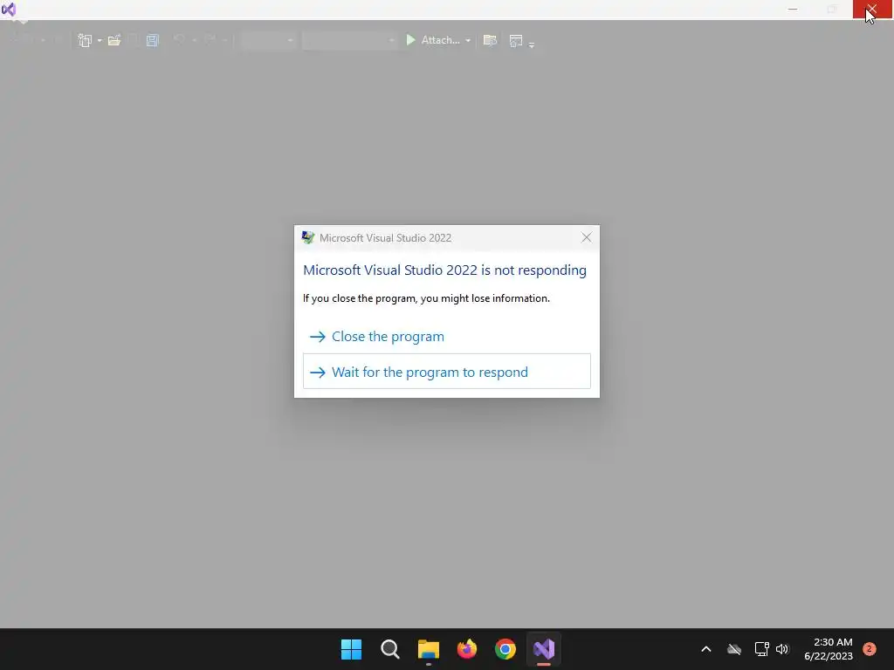Click the green Attach play button
This screenshot has height=670, width=894.
point(410,40)
